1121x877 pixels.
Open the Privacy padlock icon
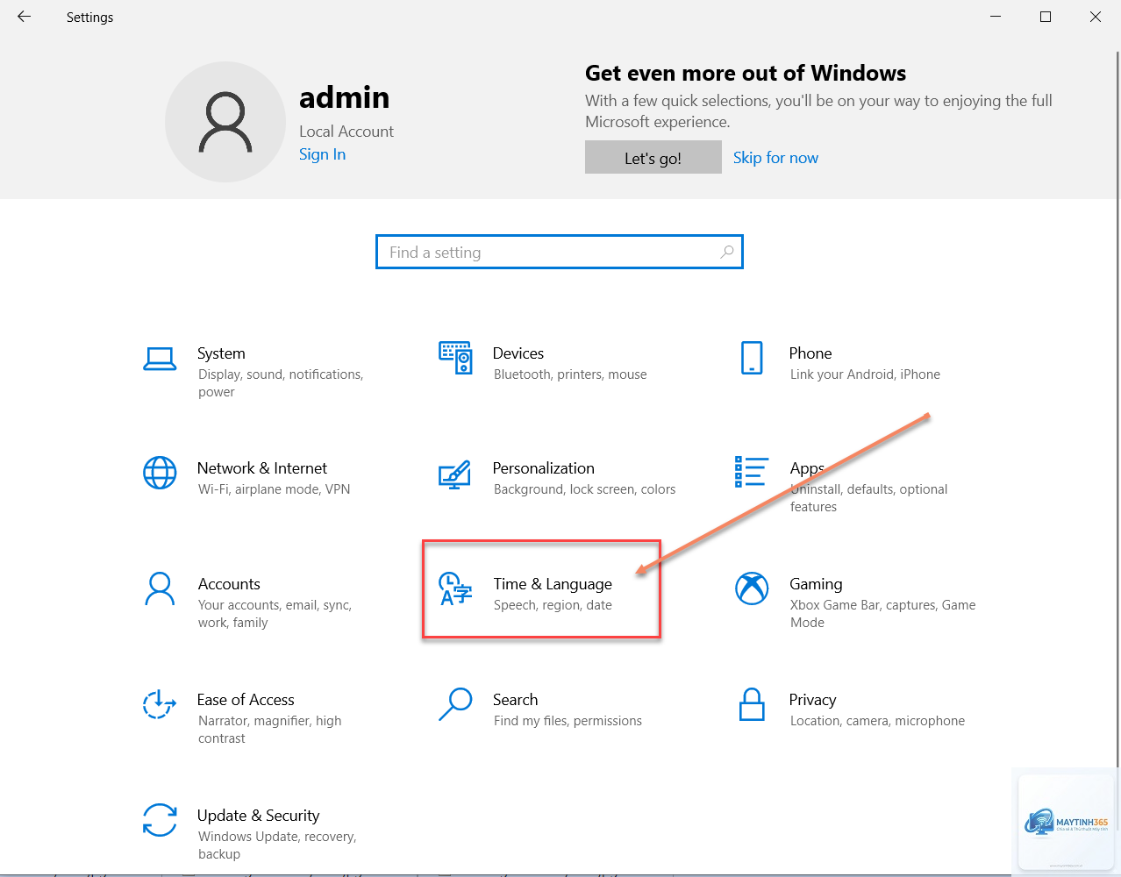tap(752, 704)
